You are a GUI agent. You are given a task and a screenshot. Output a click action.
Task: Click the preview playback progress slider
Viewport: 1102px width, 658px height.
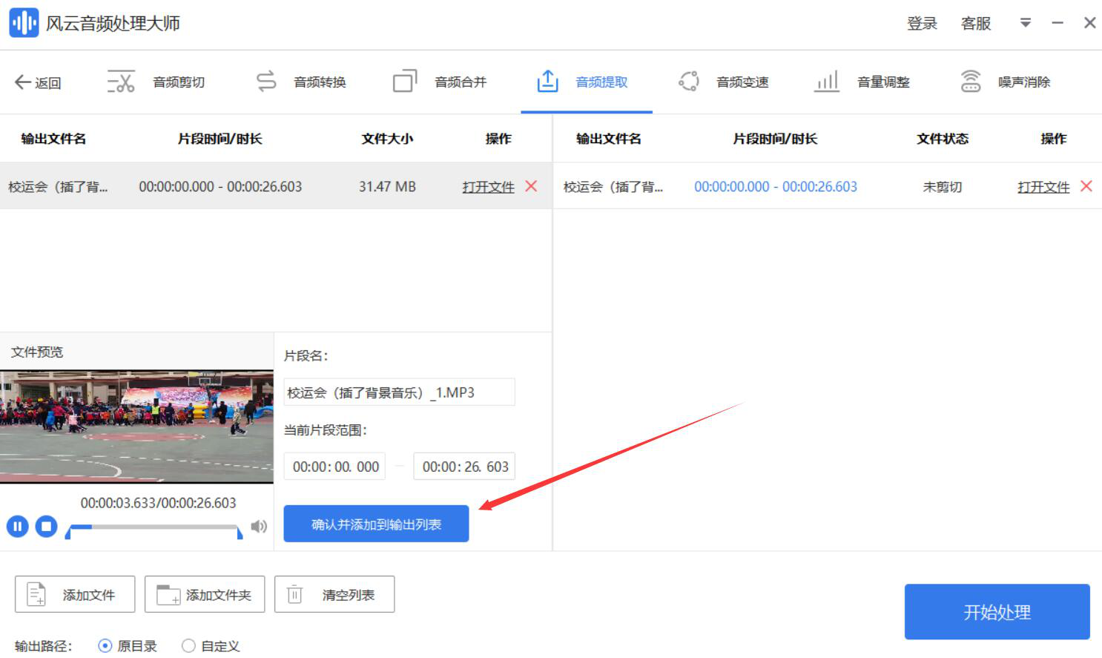pyautogui.click(x=154, y=527)
